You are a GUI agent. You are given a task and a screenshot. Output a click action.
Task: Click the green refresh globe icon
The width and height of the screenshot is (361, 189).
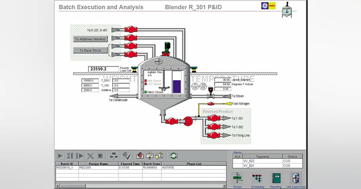click(x=174, y=155)
